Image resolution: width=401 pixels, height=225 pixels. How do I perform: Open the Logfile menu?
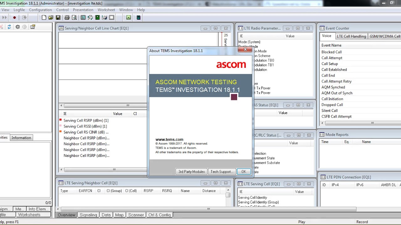click(x=19, y=10)
